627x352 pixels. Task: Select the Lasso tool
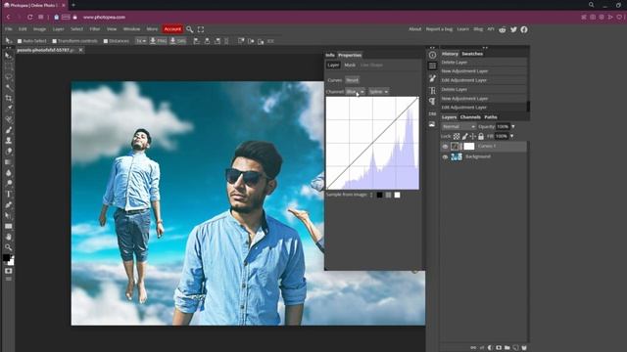9,76
